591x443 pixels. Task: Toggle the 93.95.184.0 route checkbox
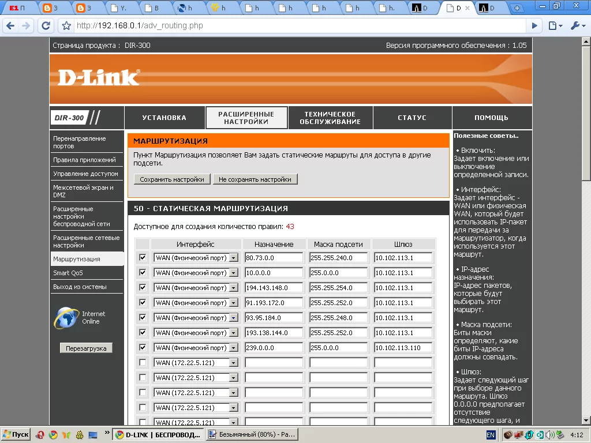pyautogui.click(x=143, y=318)
